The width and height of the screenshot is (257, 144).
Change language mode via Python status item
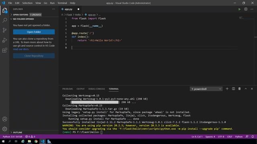239,137
